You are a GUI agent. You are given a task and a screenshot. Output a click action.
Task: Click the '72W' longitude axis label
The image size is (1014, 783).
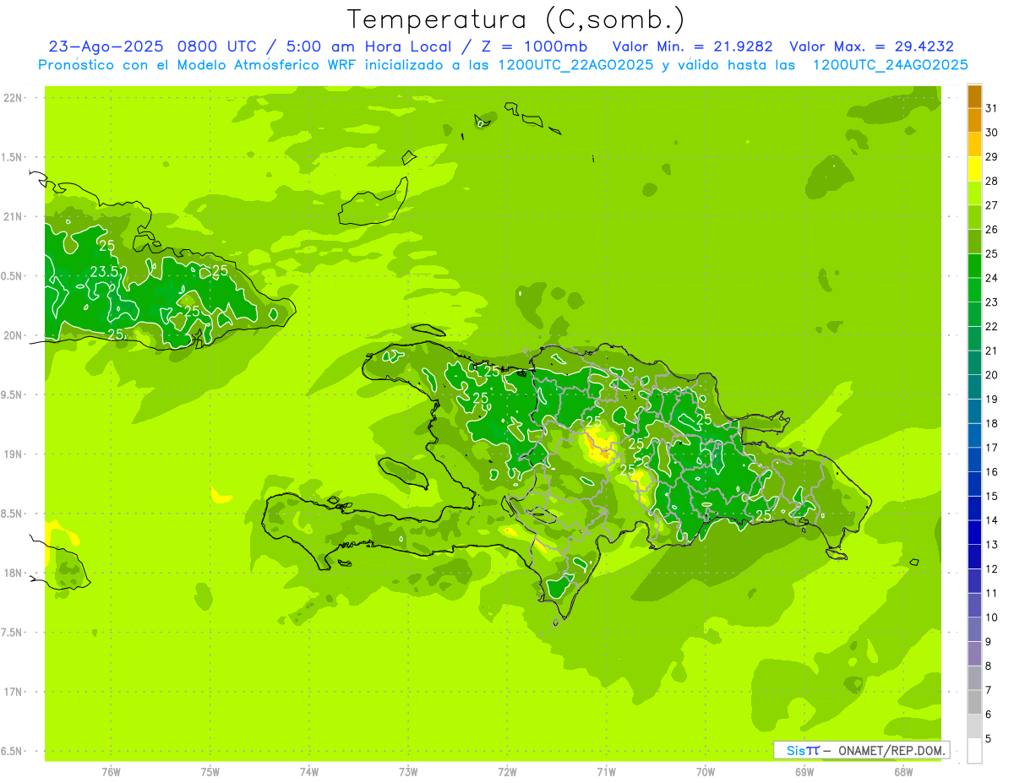click(508, 772)
